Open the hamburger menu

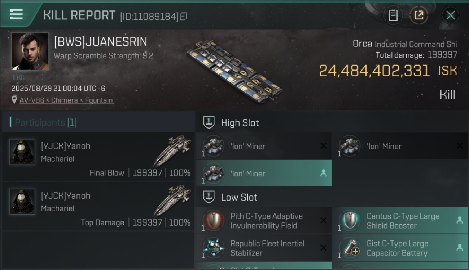pos(16,14)
